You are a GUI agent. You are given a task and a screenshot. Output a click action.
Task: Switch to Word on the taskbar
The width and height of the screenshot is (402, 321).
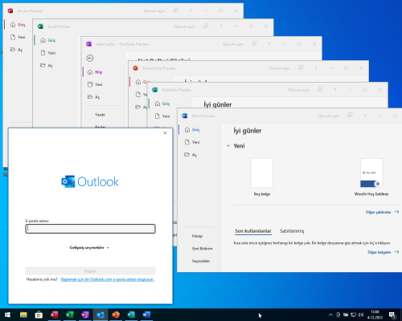(x=146, y=315)
